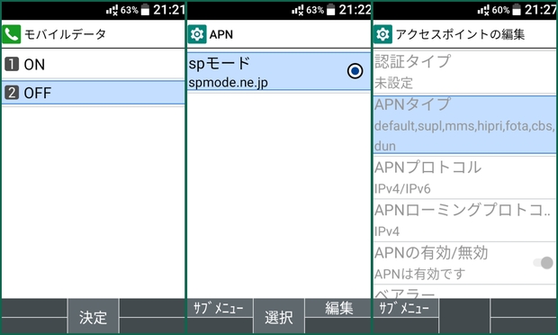Click the 編集 softkey on APN screen
This screenshot has height=335, width=558.
coord(338,308)
